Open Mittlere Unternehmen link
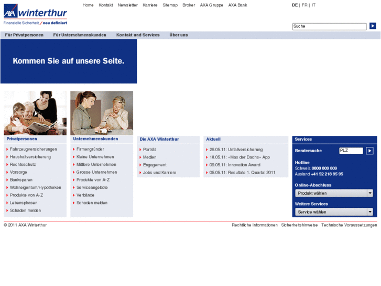 click(x=96, y=165)
